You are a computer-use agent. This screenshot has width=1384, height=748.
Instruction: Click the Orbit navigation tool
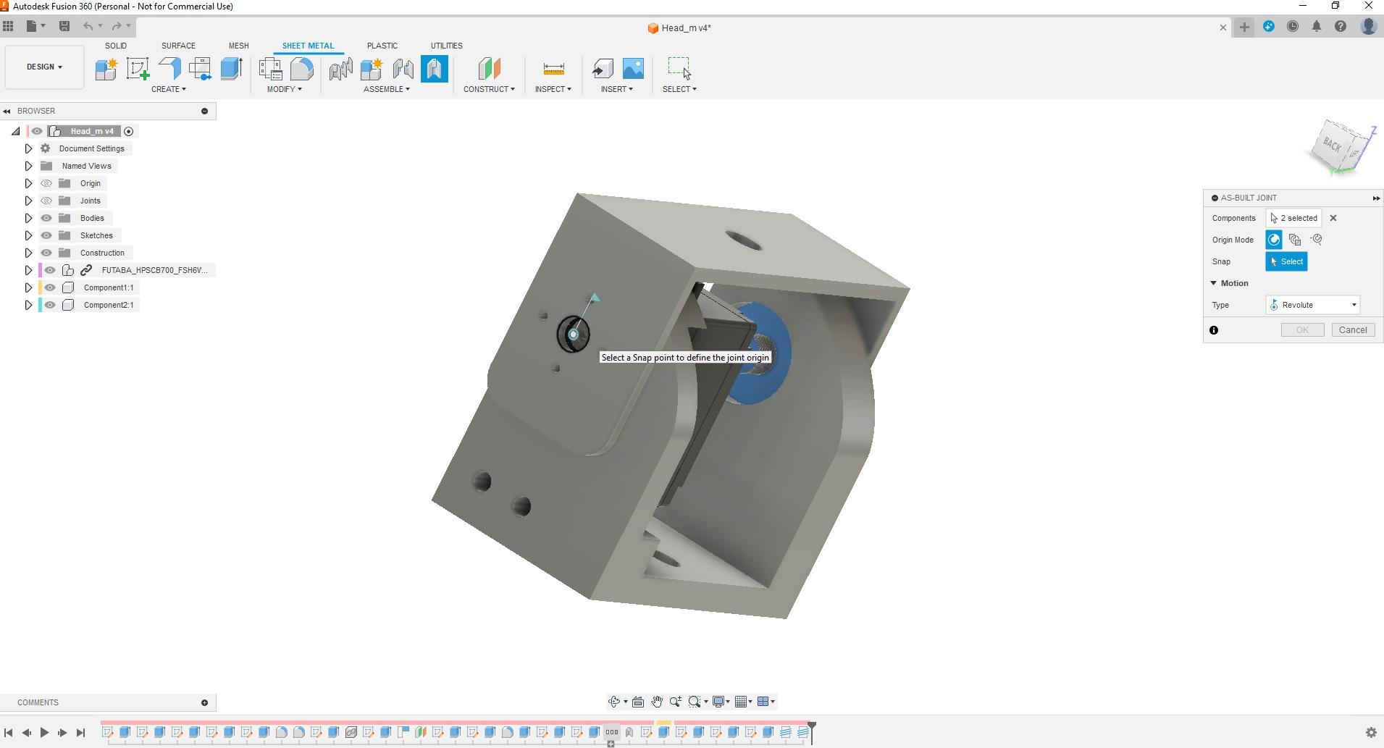click(x=614, y=702)
